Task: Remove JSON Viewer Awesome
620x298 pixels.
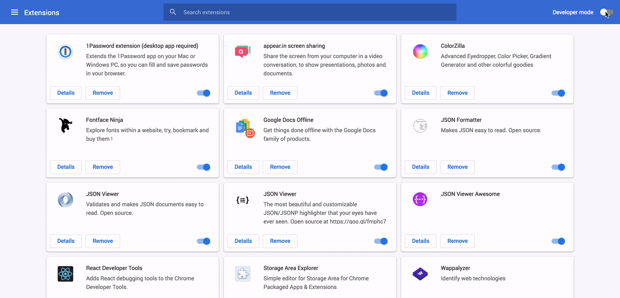Action: click(x=457, y=241)
